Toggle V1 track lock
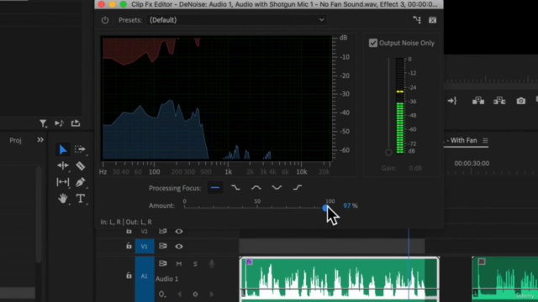This screenshot has width=538, height=302. (129, 246)
